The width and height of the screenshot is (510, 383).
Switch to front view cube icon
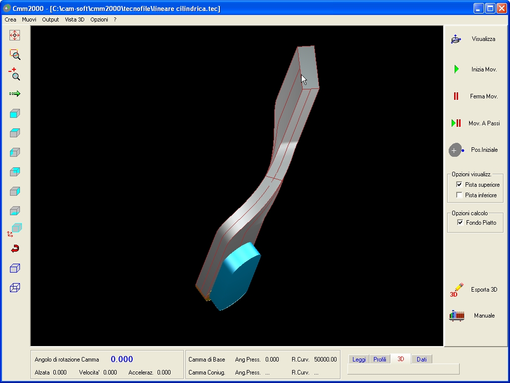click(15, 113)
